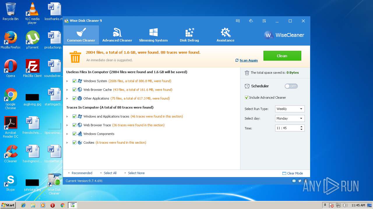Screen dimensions: 373x209
Task: Toggle Include Advanced Cleaner checkbox
Action: point(247,98)
